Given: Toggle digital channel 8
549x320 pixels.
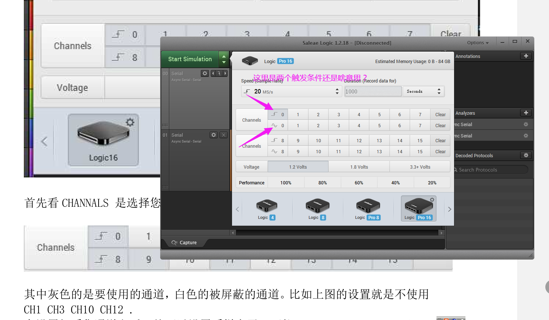Looking at the screenshot, I should pos(278,140).
